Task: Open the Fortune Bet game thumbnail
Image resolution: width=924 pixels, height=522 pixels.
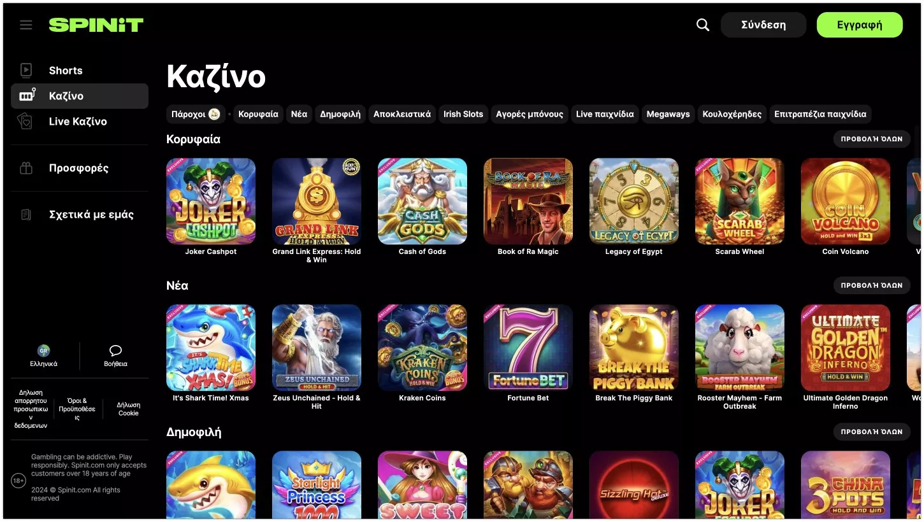Action: coord(528,348)
